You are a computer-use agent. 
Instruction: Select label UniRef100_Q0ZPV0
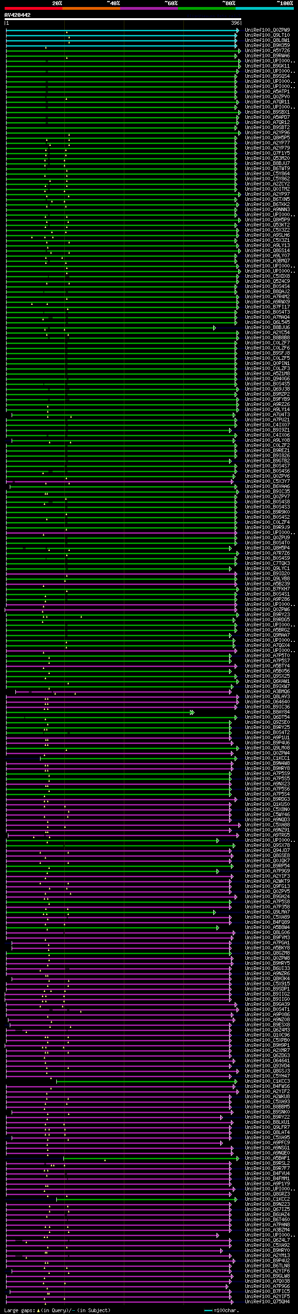267,97
